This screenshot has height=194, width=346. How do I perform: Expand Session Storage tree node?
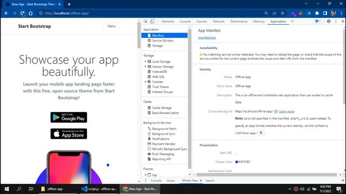pyautogui.click(x=145, y=67)
